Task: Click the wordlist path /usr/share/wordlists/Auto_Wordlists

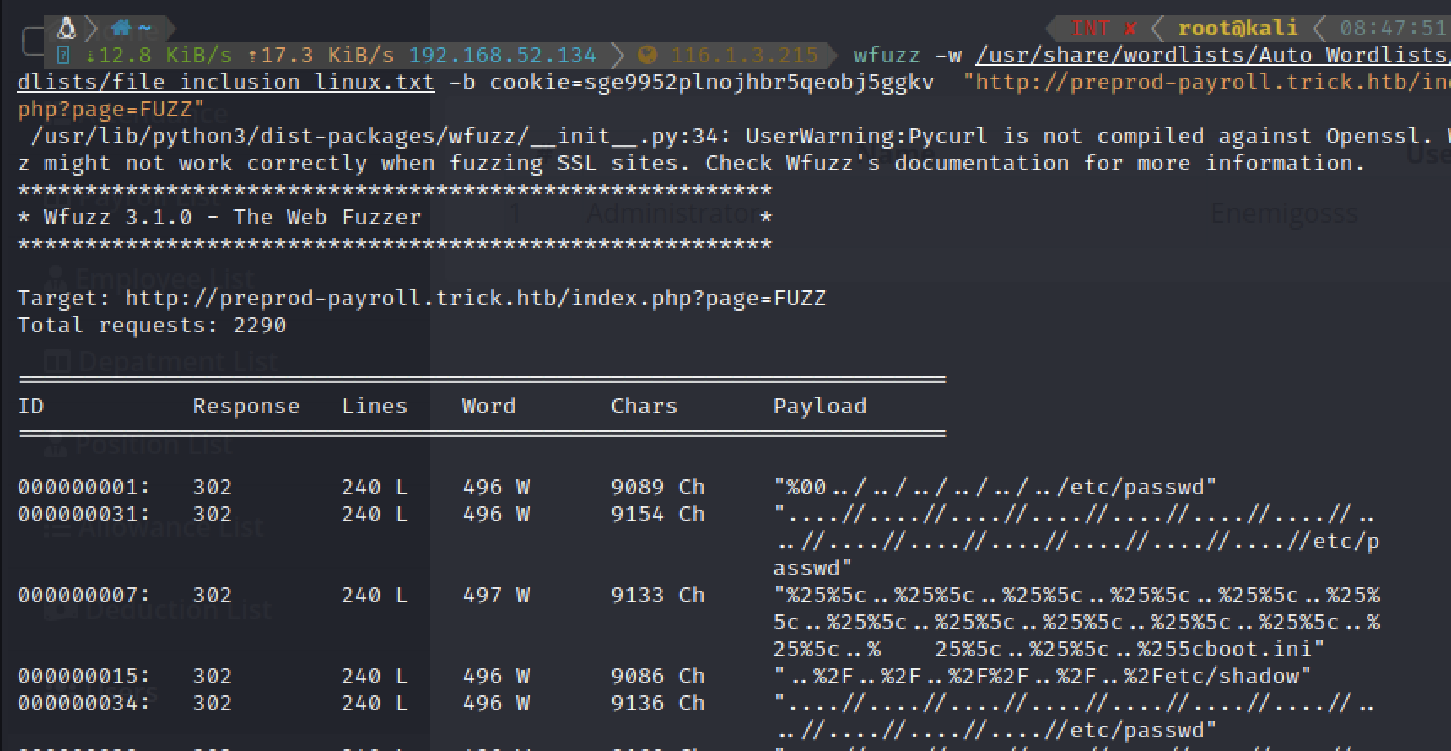Action: pos(1212,56)
